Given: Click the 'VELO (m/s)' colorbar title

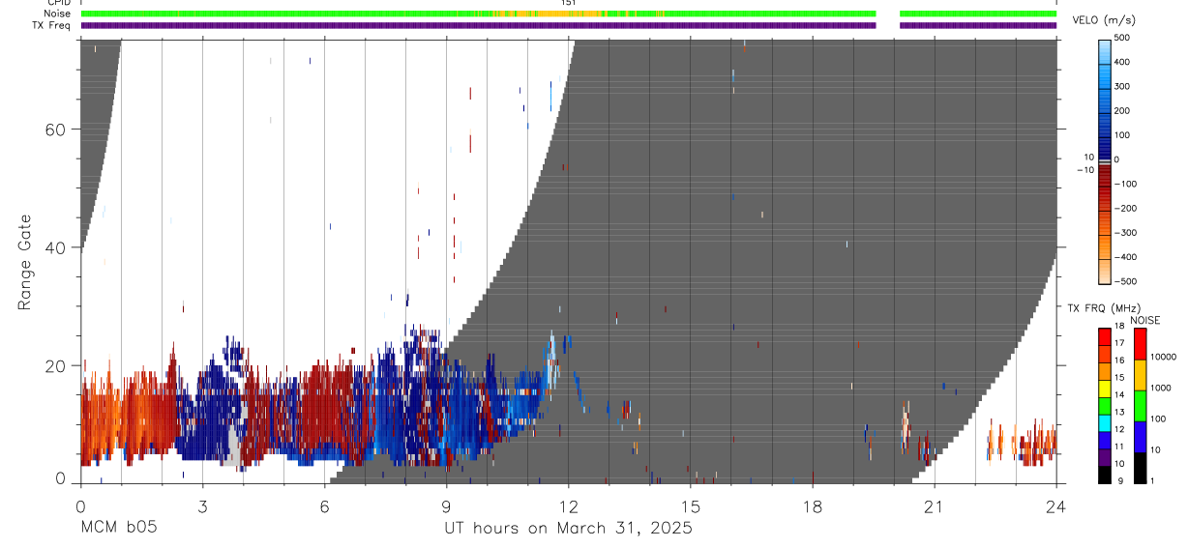Looking at the screenshot, I should pyautogui.click(x=1105, y=21).
